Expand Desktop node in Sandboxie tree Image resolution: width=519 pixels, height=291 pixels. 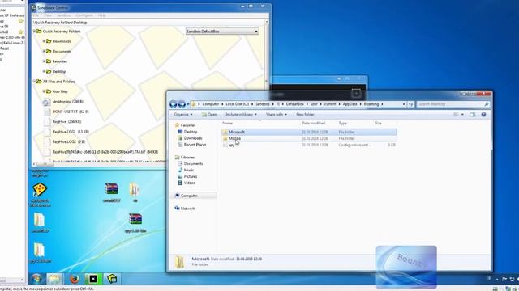coord(44,71)
